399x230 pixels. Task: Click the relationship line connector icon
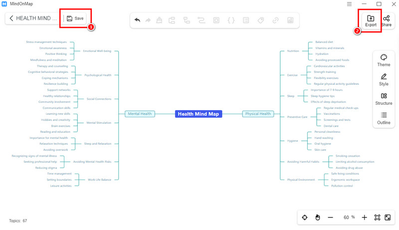click(x=201, y=20)
